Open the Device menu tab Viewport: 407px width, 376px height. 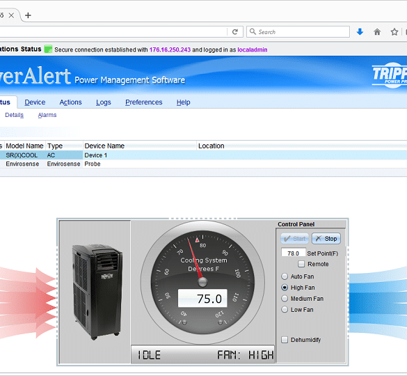point(35,102)
